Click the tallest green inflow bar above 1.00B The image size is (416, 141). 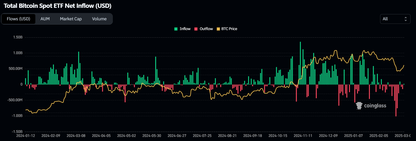(300, 63)
